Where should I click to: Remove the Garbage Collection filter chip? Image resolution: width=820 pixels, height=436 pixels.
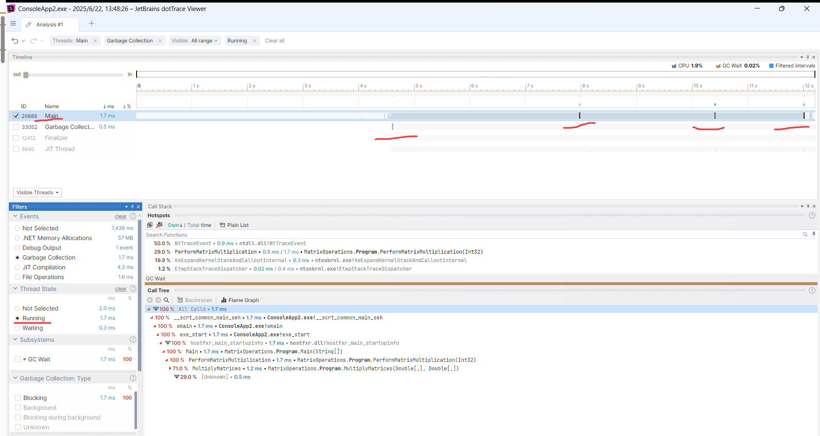tap(160, 41)
